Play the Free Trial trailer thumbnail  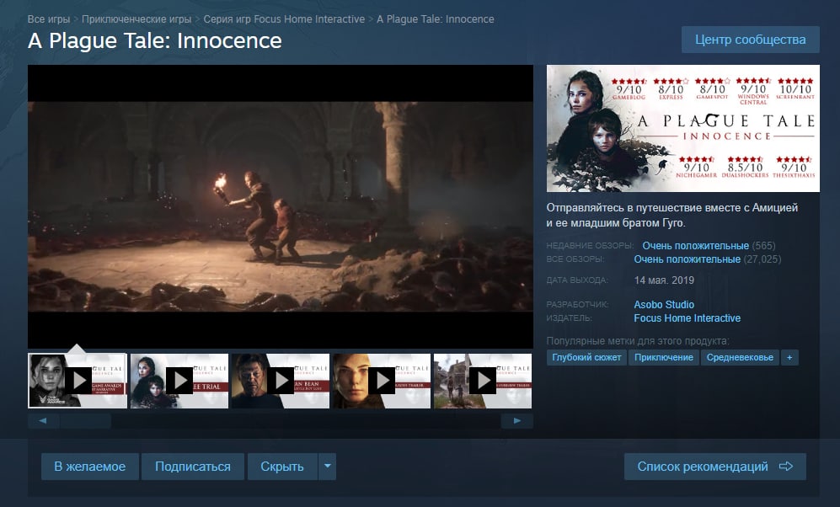click(179, 381)
